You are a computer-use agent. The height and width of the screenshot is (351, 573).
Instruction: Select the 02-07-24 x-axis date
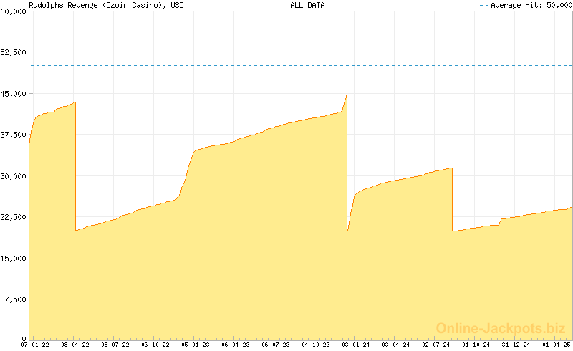click(436, 345)
